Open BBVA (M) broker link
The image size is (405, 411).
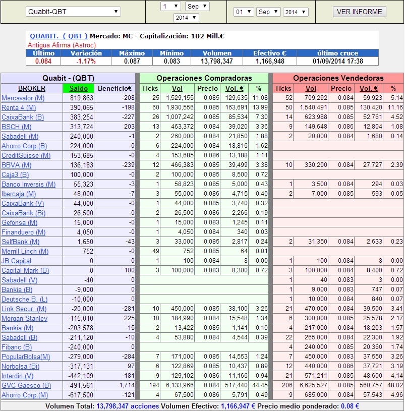click(x=17, y=165)
